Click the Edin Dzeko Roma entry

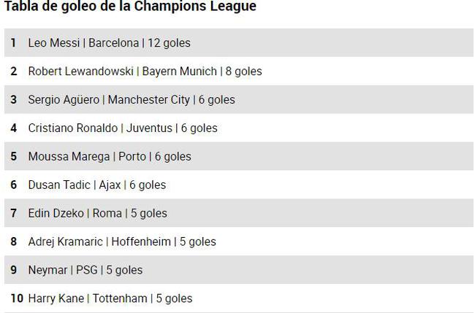coord(239,213)
